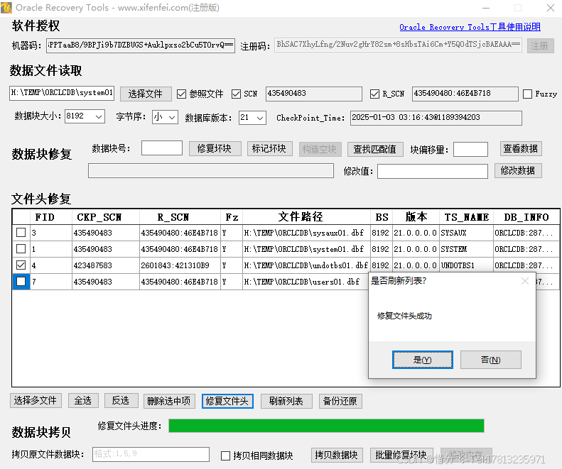Viewport: 562px width, 469px height.
Task: Click the 反选 button
Action: point(121,401)
